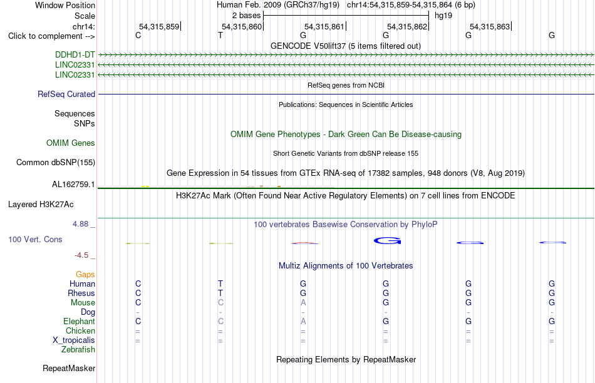Click the 2 bases scale bar
595x383 pixels.
[x=346, y=16]
